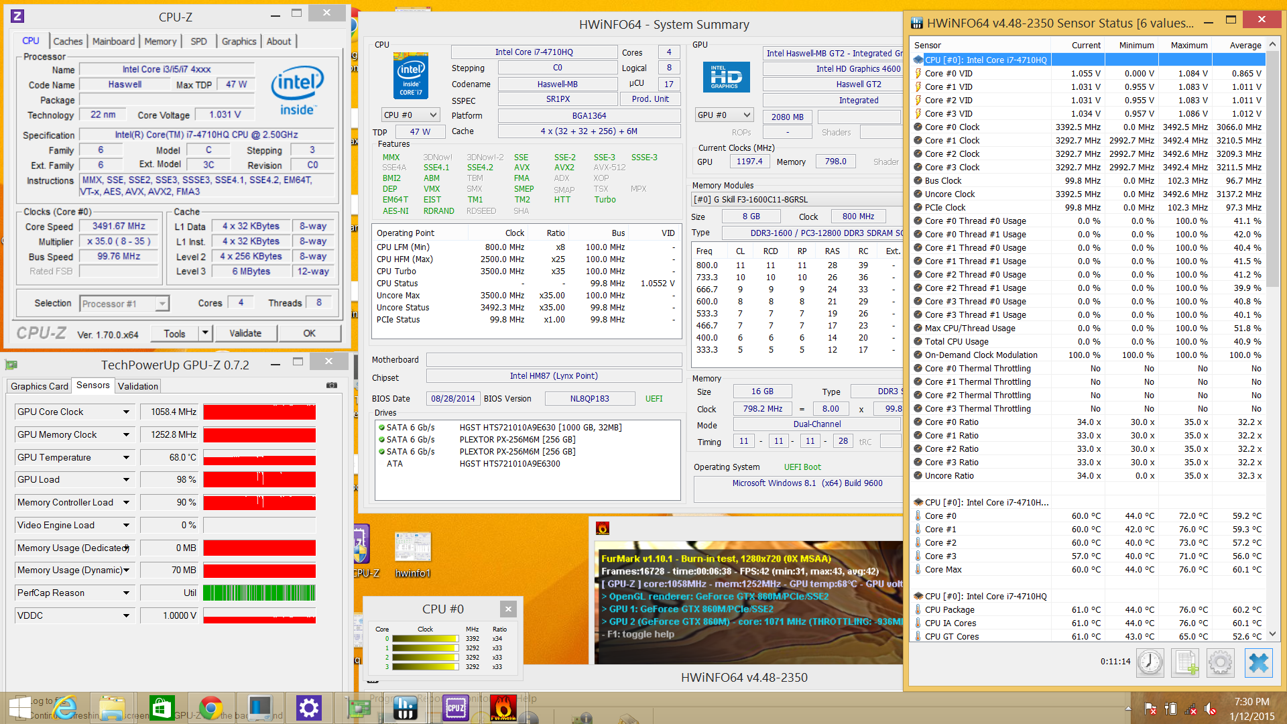This screenshot has height=724, width=1287.
Task: Switch to Graphics Card tab in GPU-Z
Action: pyautogui.click(x=39, y=386)
